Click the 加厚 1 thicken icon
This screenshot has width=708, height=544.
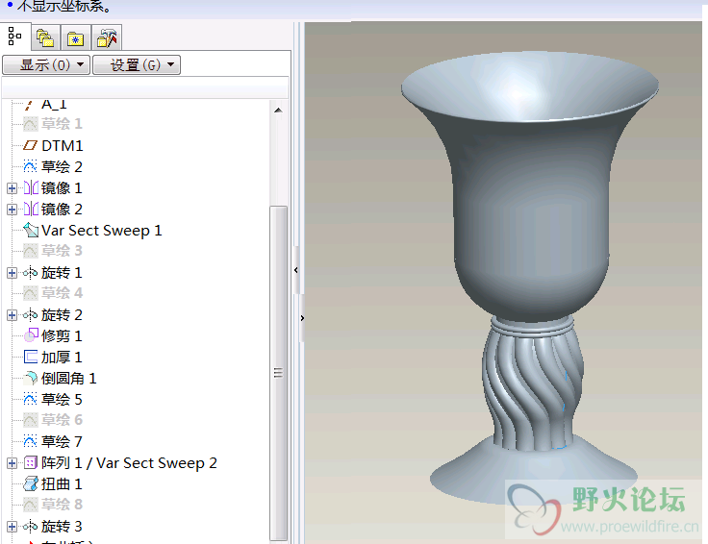(31, 357)
